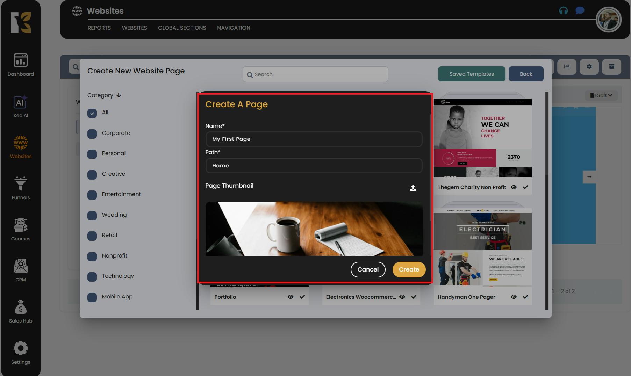
Task: Switch to Global Sections tab
Action: pyautogui.click(x=182, y=28)
